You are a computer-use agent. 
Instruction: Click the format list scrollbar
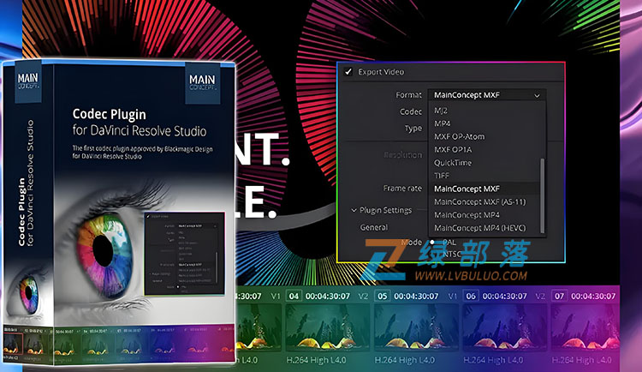pyautogui.click(x=543, y=195)
